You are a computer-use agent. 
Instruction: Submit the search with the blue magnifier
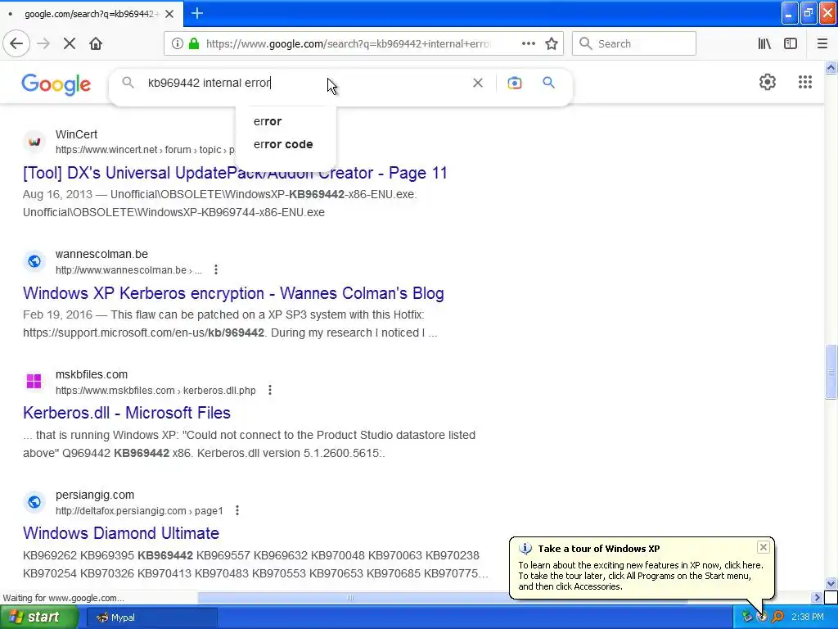pos(548,83)
